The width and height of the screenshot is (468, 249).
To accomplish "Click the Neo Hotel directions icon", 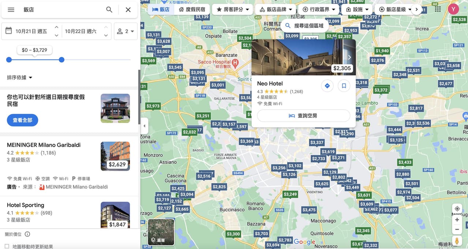I will tap(327, 86).
